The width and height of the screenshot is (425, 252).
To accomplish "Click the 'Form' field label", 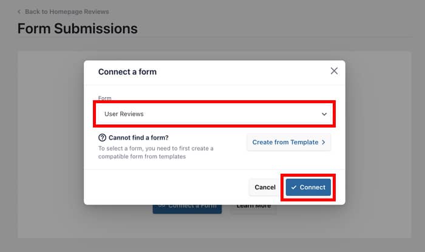I will click(x=105, y=98).
